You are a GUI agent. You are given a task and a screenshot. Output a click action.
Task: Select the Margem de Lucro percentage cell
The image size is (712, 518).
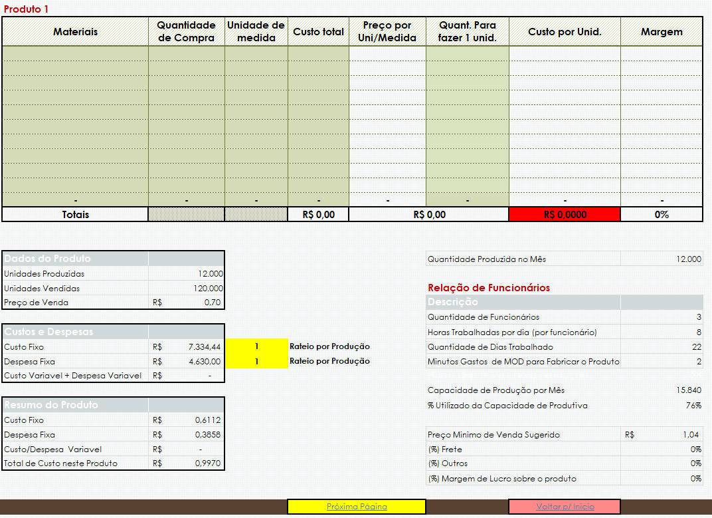coord(662,478)
